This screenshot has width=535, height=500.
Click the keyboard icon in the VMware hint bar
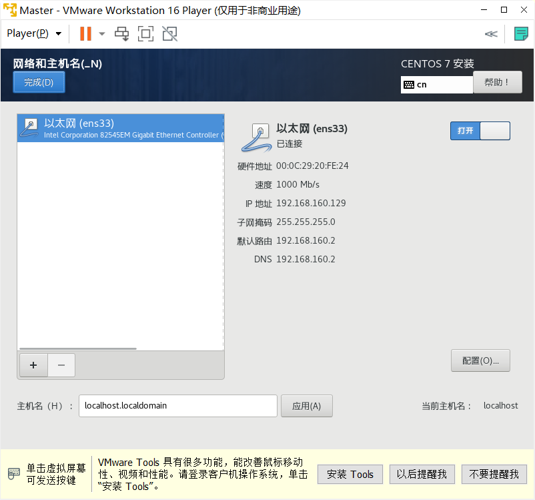13,474
